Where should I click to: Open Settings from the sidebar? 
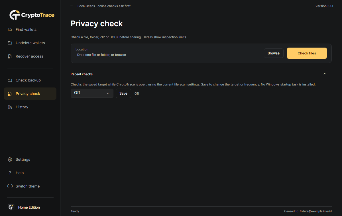pyautogui.click(x=30, y=160)
